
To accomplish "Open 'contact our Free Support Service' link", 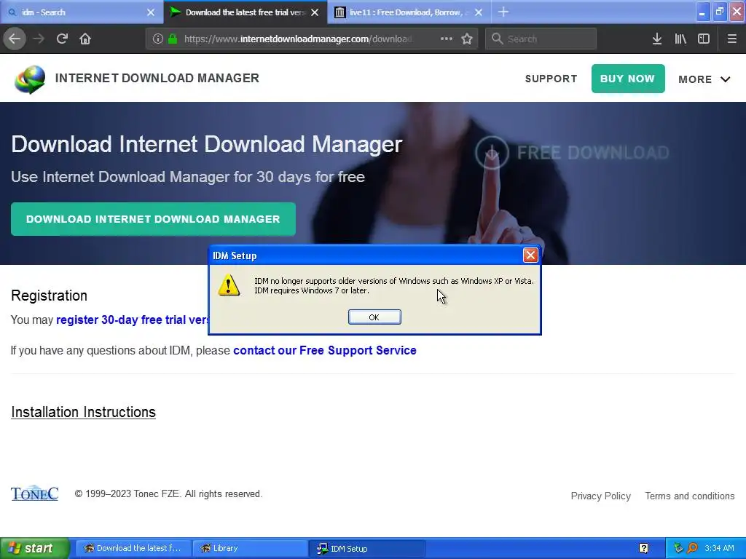I will click(324, 350).
